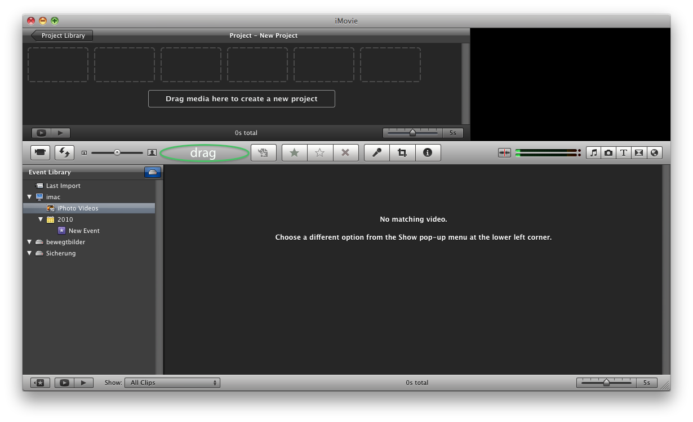Open the New Event item
This screenshot has height=422, width=693.
click(84, 231)
